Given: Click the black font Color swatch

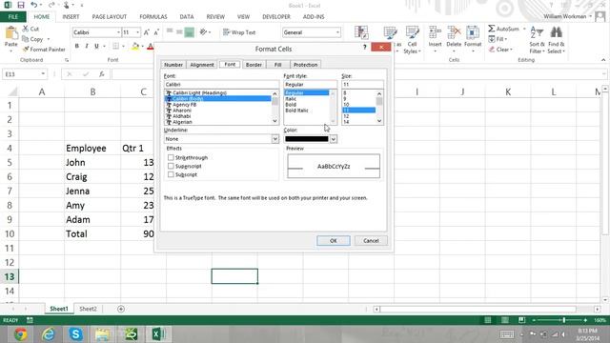Looking at the screenshot, I should 307,139.
